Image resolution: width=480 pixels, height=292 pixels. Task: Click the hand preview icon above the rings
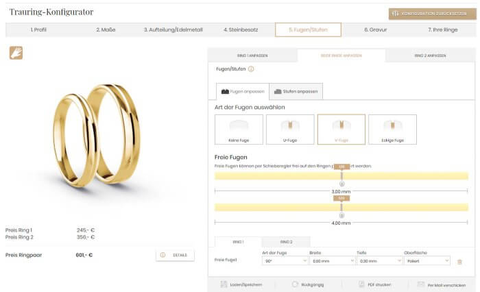pos(16,53)
